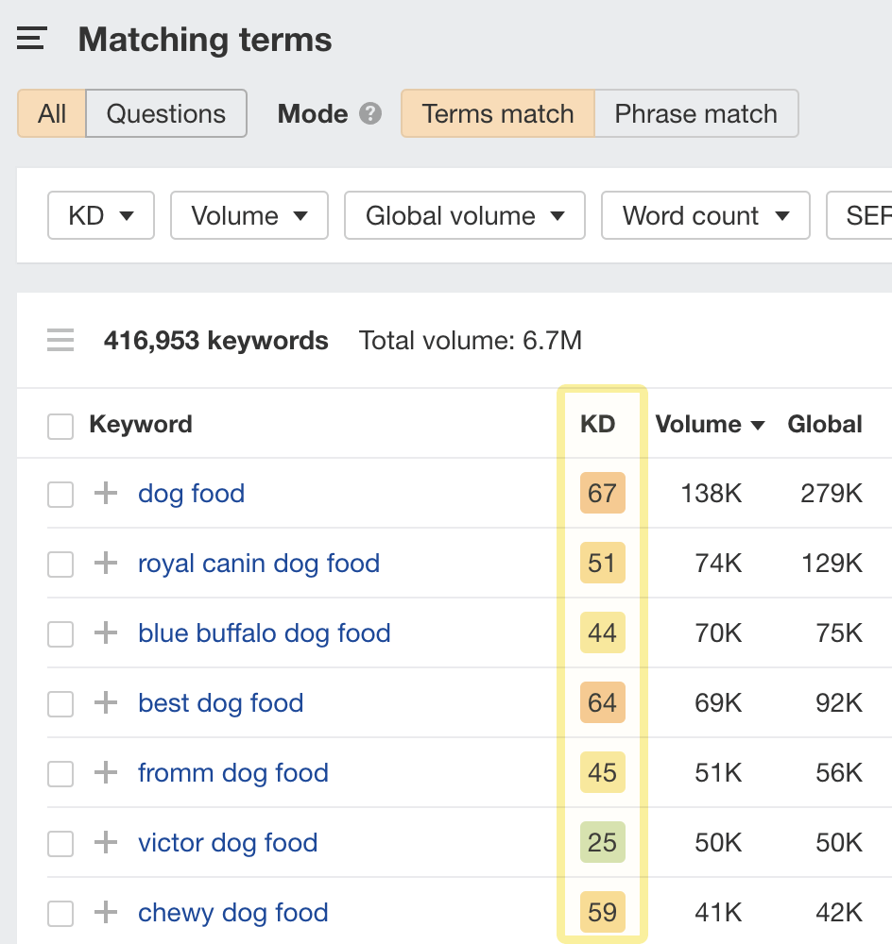Image resolution: width=892 pixels, height=944 pixels.
Task: Open the Global volume filter dropdown
Action: click(x=464, y=215)
